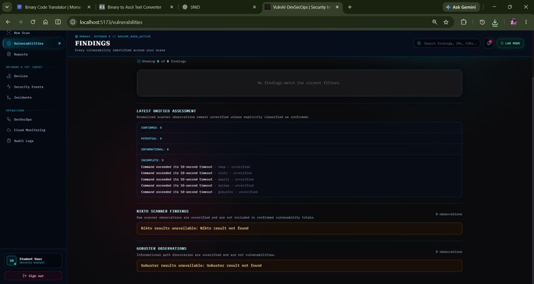Image resolution: width=534 pixels, height=284 pixels.
Task: Click the Nikto results unavailable banner
Action: 299,228
